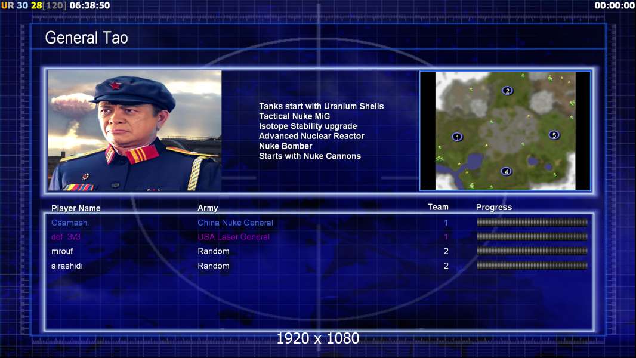Screen dimensions: 636x358
Task: Click the 06:38:50 clock in top overlay
Action: tap(89, 6)
